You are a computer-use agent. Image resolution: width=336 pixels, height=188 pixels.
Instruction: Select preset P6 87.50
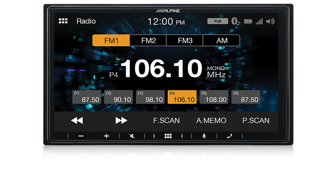(246, 97)
